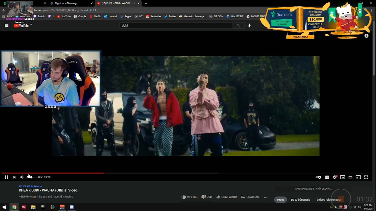
Task: Switch to theater mode
Action: [x=350, y=177]
